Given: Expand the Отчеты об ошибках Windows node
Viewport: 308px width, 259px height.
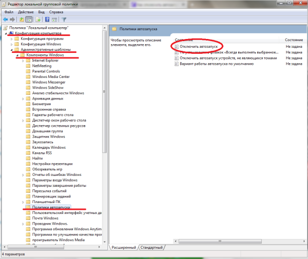Looking at the screenshot, I should (23, 175).
